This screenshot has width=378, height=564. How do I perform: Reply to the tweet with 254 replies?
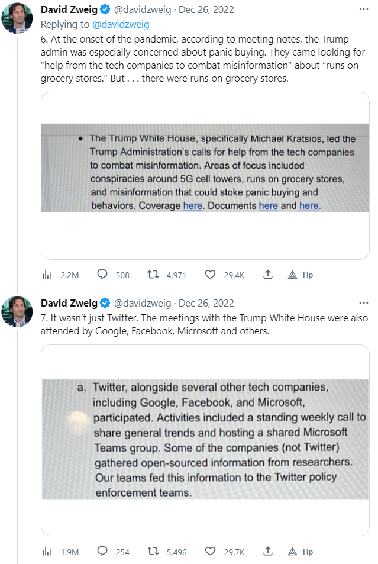point(102,552)
